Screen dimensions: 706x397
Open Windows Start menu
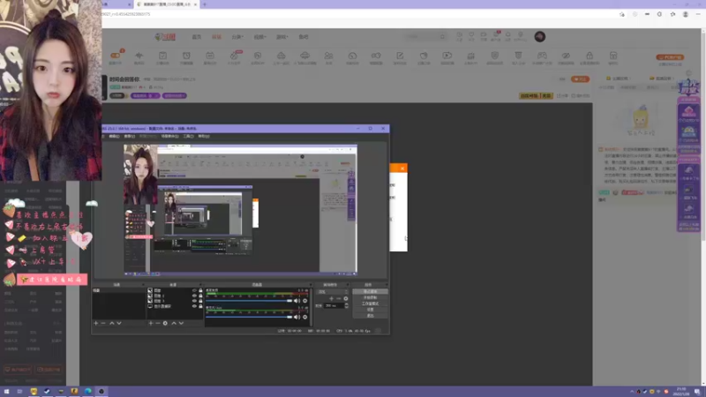(x=6, y=392)
